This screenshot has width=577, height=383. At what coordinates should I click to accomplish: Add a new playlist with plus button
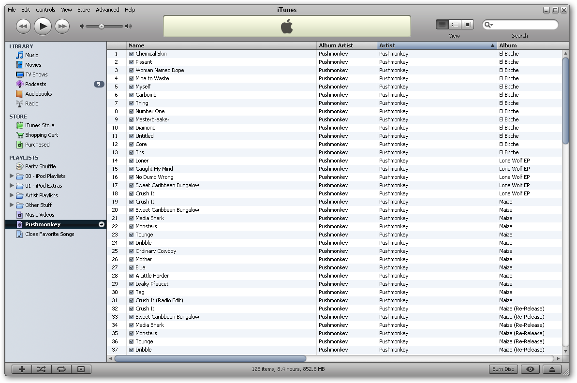tap(22, 369)
